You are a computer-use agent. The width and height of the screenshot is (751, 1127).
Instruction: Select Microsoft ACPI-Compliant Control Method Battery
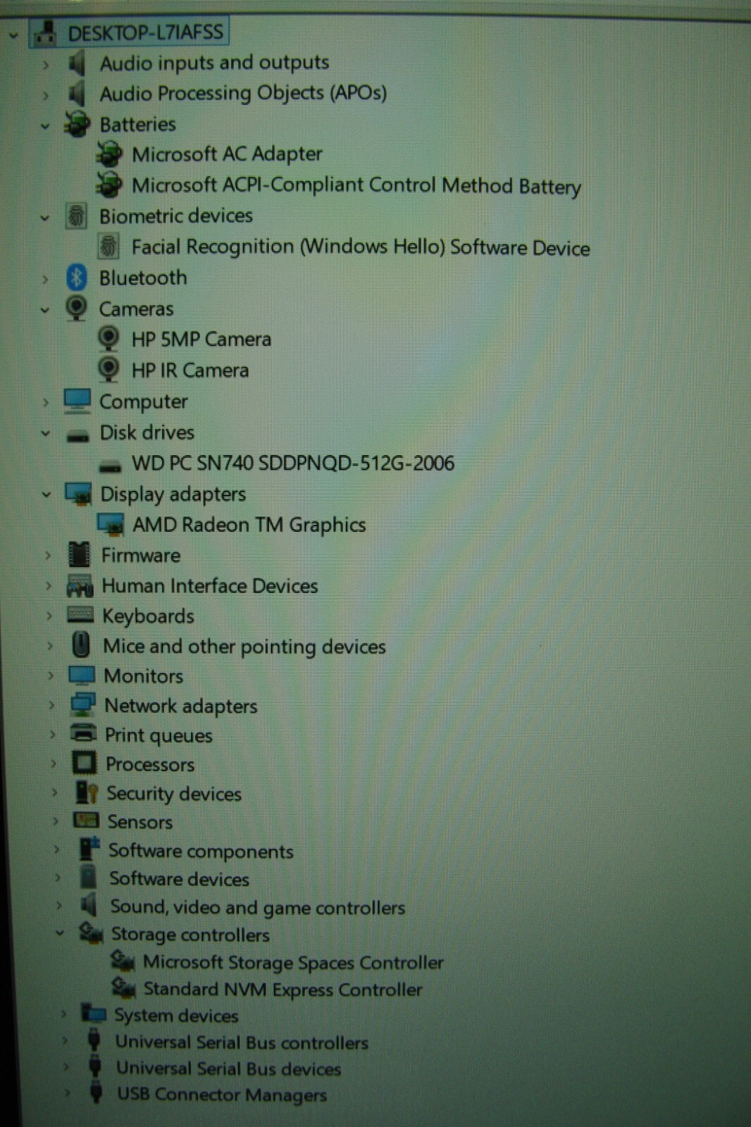(x=356, y=186)
